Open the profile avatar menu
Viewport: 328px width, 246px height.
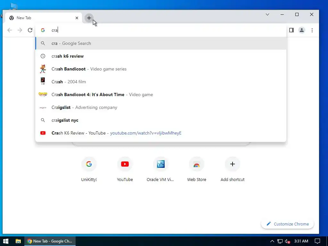click(x=302, y=30)
